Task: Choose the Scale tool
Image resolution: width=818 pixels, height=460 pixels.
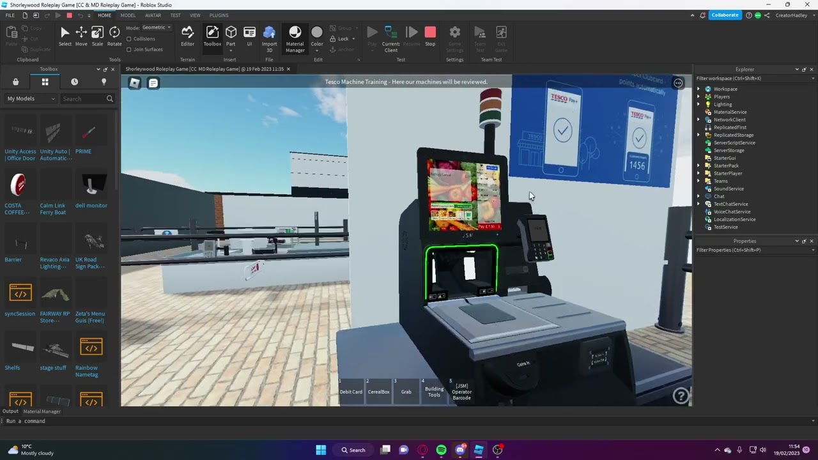Action: (x=97, y=36)
